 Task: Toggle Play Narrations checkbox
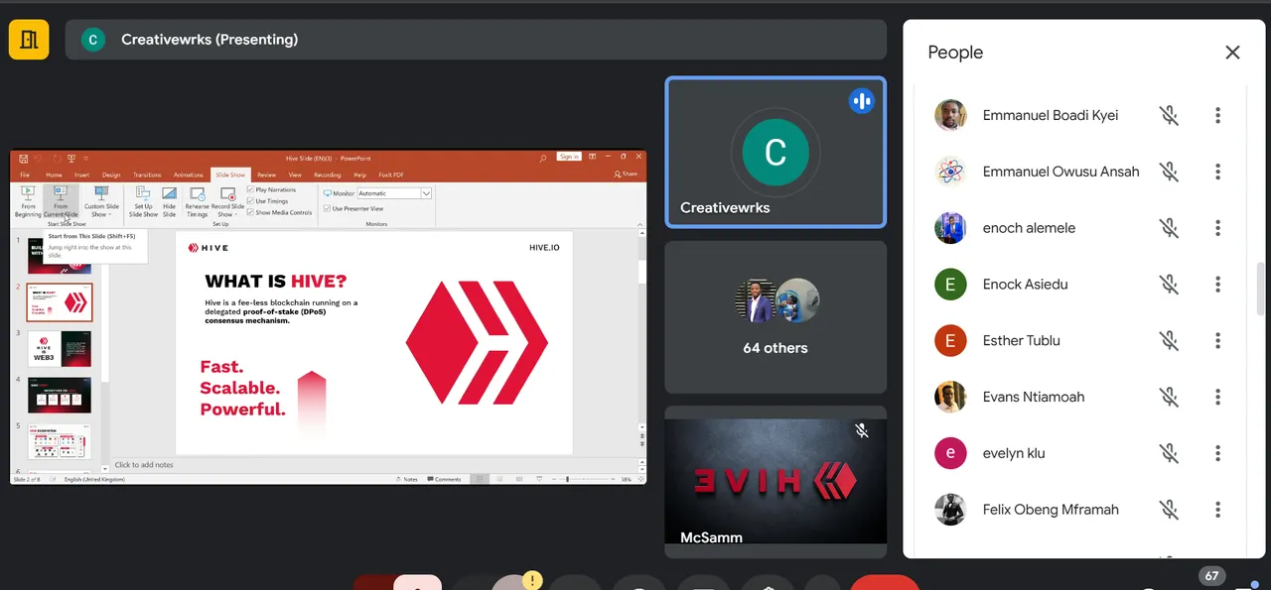click(x=251, y=189)
